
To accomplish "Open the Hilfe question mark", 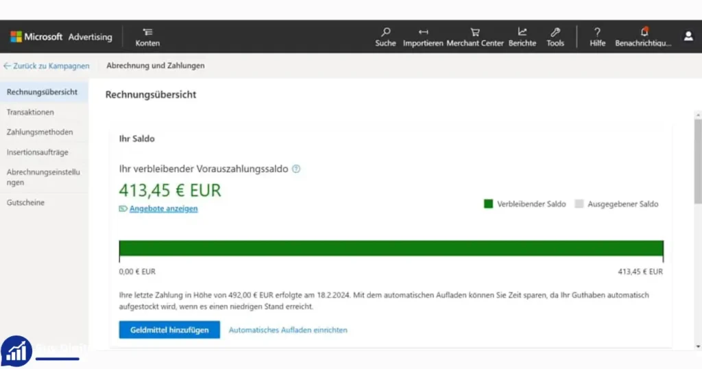I will pos(597,32).
